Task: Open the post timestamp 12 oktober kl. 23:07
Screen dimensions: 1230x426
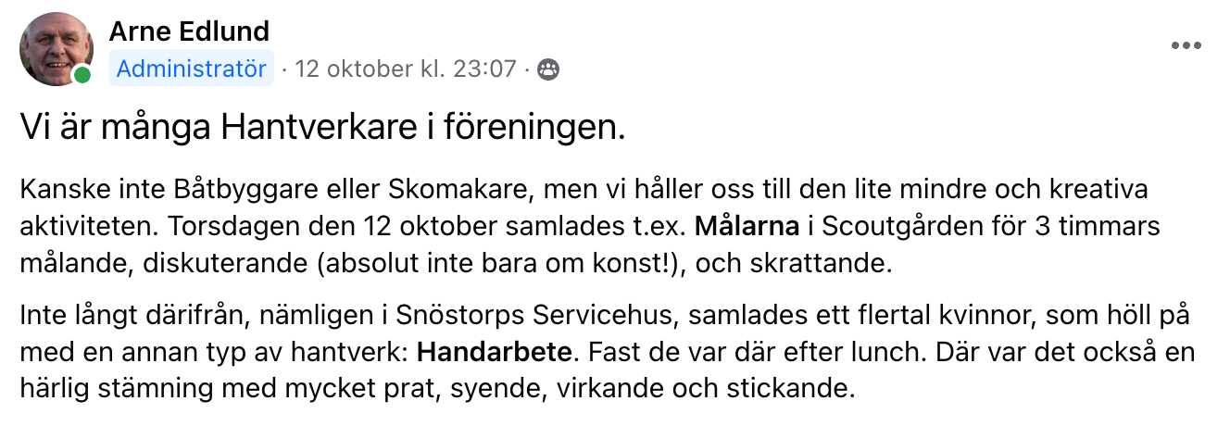Action: point(405,69)
